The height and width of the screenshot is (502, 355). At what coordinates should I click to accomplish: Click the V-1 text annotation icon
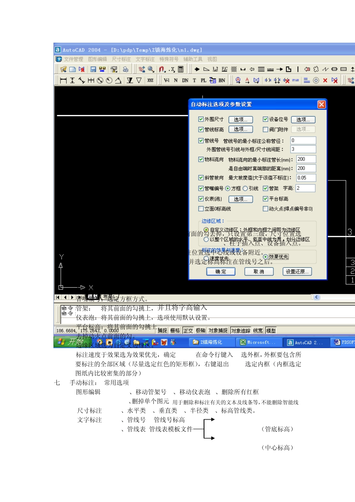(x=167, y=80)
